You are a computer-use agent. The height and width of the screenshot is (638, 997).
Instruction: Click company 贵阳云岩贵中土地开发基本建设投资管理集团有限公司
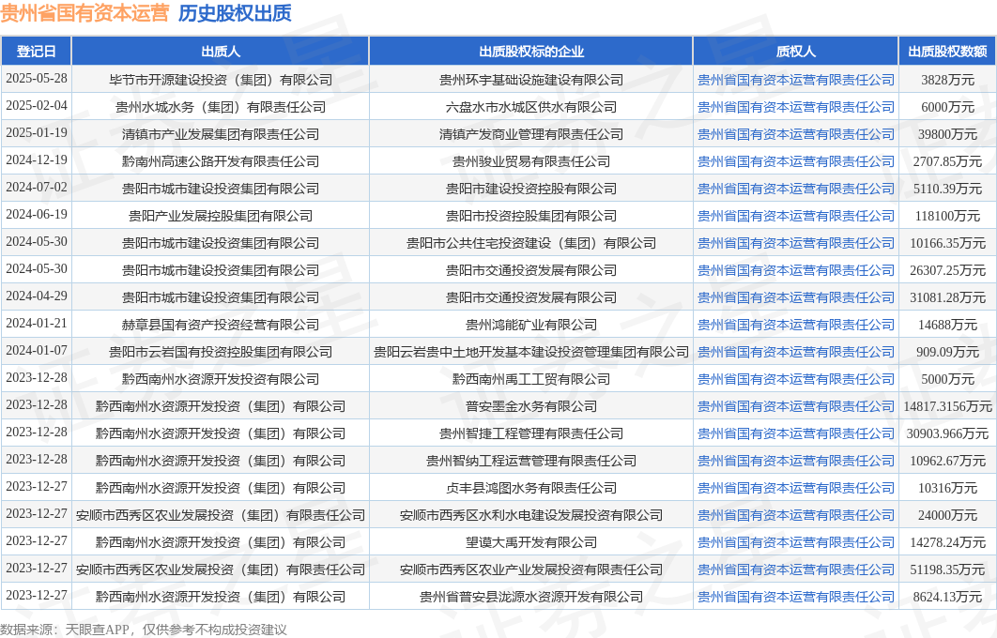[531, 352]
